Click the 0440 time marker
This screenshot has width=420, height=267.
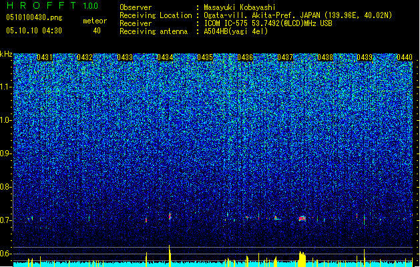point(405,57)
